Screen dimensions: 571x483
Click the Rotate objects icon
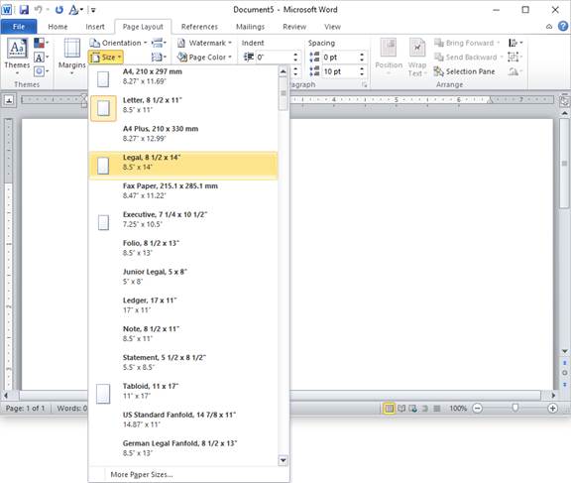(x=514, y=71)
